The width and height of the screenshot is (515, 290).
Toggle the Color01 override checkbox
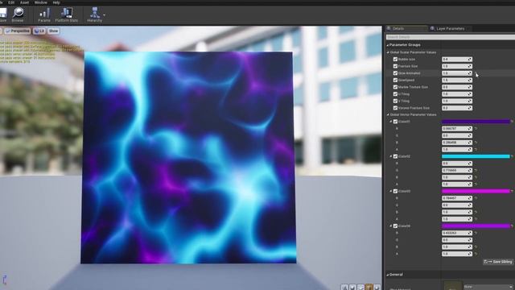pos(395,122)
